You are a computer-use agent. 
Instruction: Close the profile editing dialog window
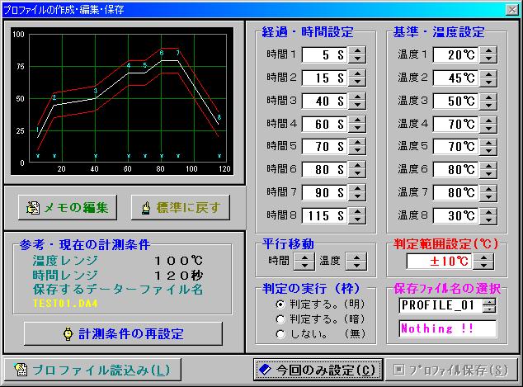pyautogui.click(x=512, y=10)
